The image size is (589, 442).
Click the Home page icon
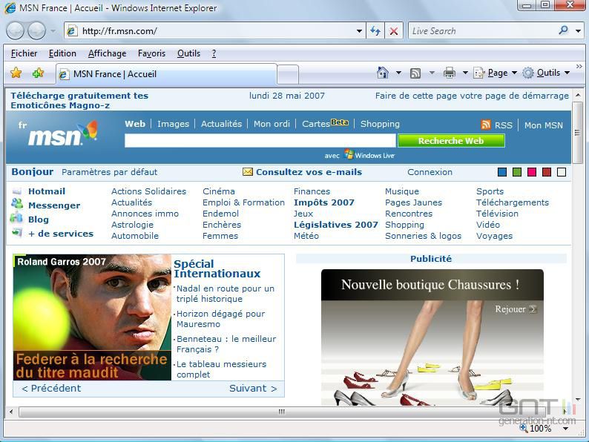(x=382, y=73)
